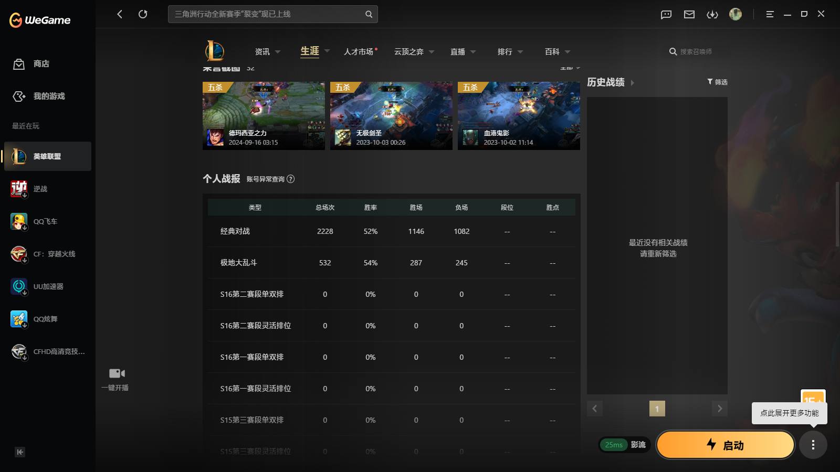Click the 极地大乱斗 row label
The height and width of the screenshot is (472, 840).
pyautogui.click(x=239, y=263)
